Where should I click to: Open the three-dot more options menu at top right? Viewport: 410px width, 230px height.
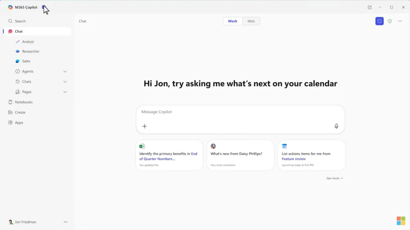tap(400, 21)
